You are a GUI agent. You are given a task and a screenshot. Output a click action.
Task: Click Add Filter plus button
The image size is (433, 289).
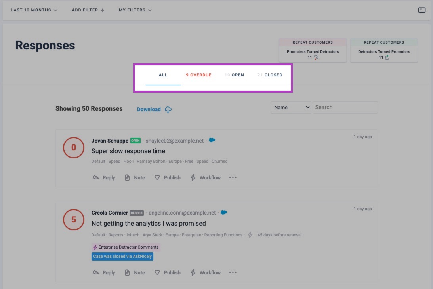pos(88,10)
